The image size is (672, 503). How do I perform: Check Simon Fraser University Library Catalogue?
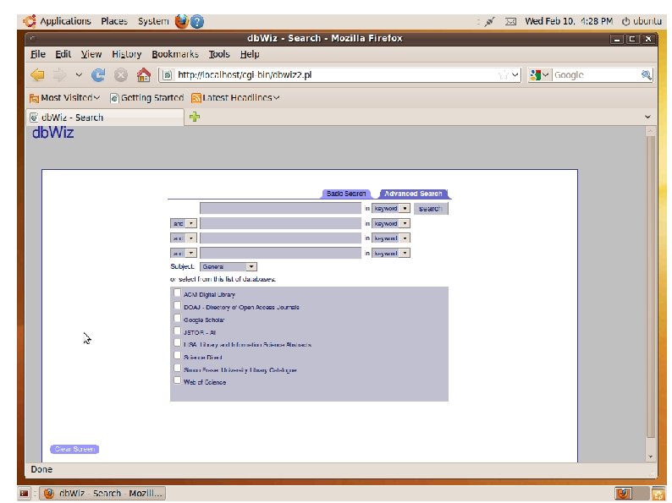tap(177, 368)
